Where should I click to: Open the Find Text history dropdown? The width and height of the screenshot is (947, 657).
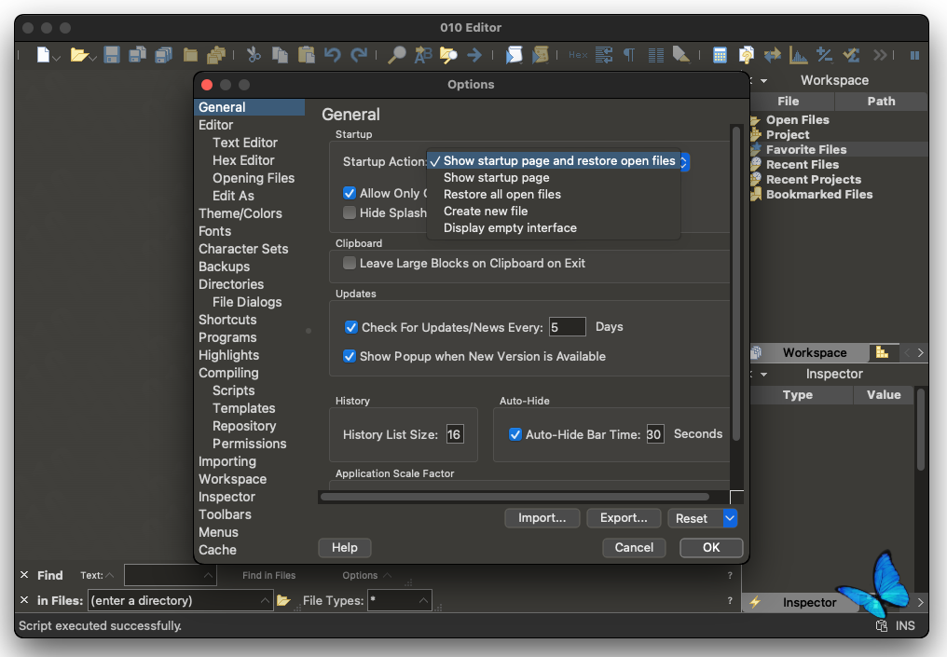tap(208, 576)
